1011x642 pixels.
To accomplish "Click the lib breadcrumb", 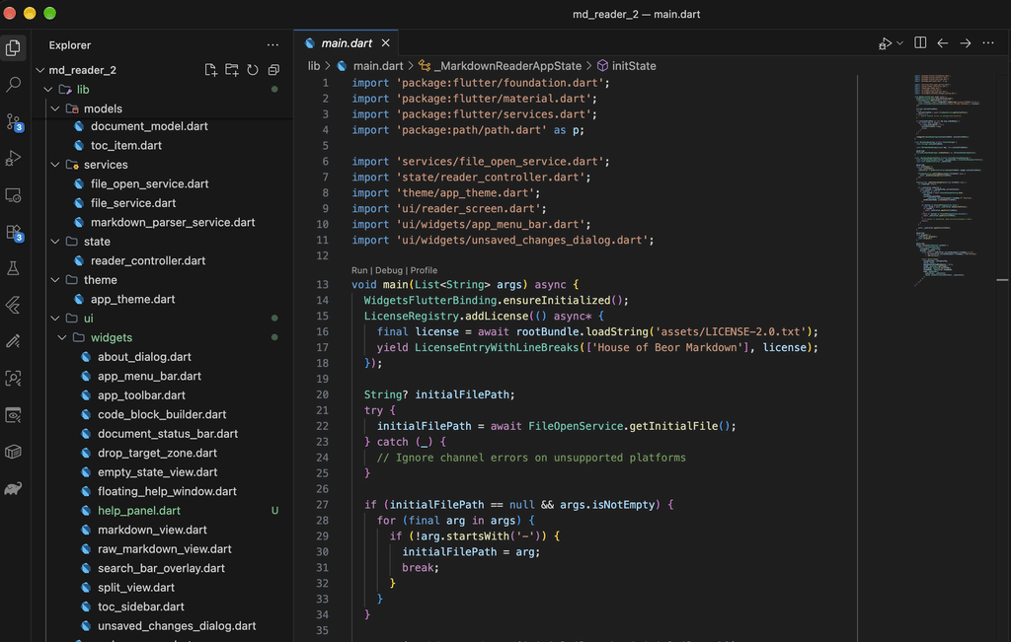I will tap(314, 66).
